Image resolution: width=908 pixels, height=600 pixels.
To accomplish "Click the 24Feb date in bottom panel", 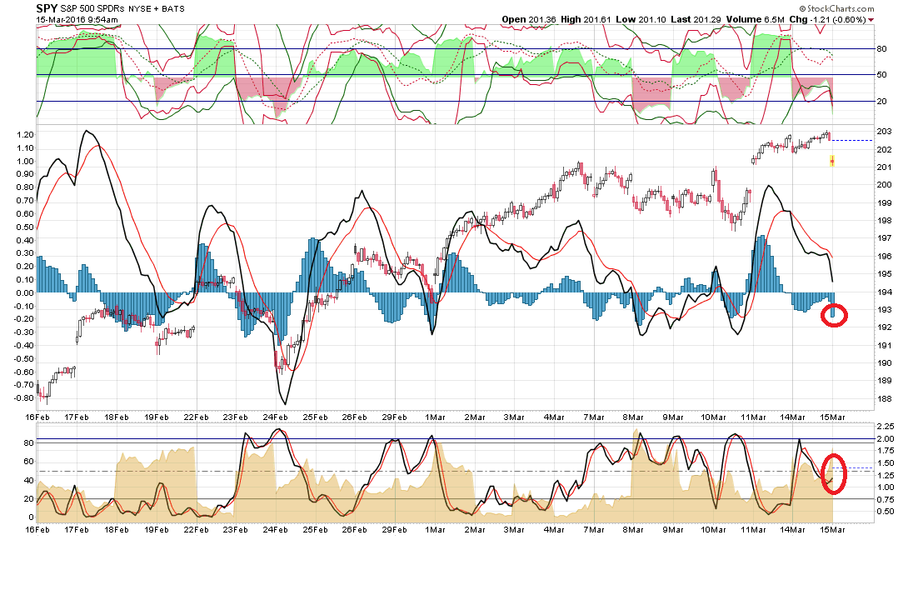I will [x=276, y=529].
